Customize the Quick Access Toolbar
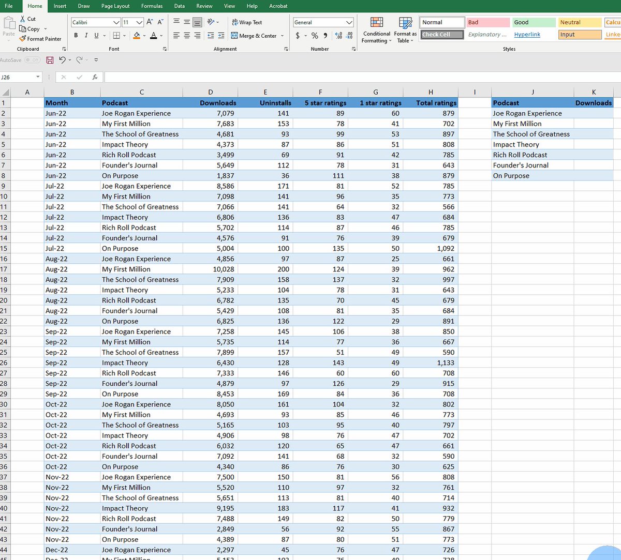The height and width of the screenshot is (560, 621). coord(96,60)
